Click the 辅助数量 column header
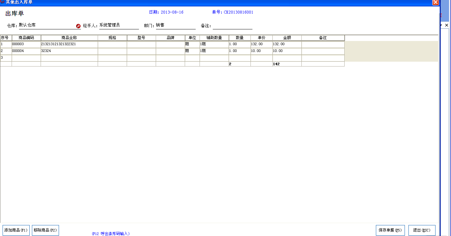 214,38
